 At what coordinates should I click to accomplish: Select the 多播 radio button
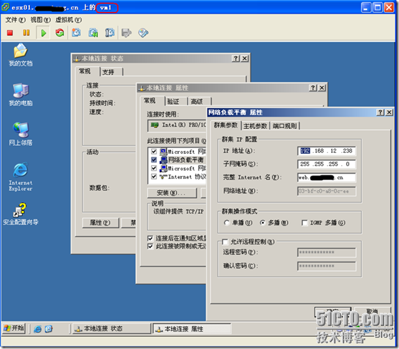coord(262,223)
